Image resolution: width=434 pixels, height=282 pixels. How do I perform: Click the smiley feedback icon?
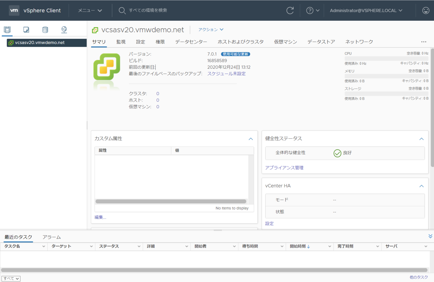426,10
